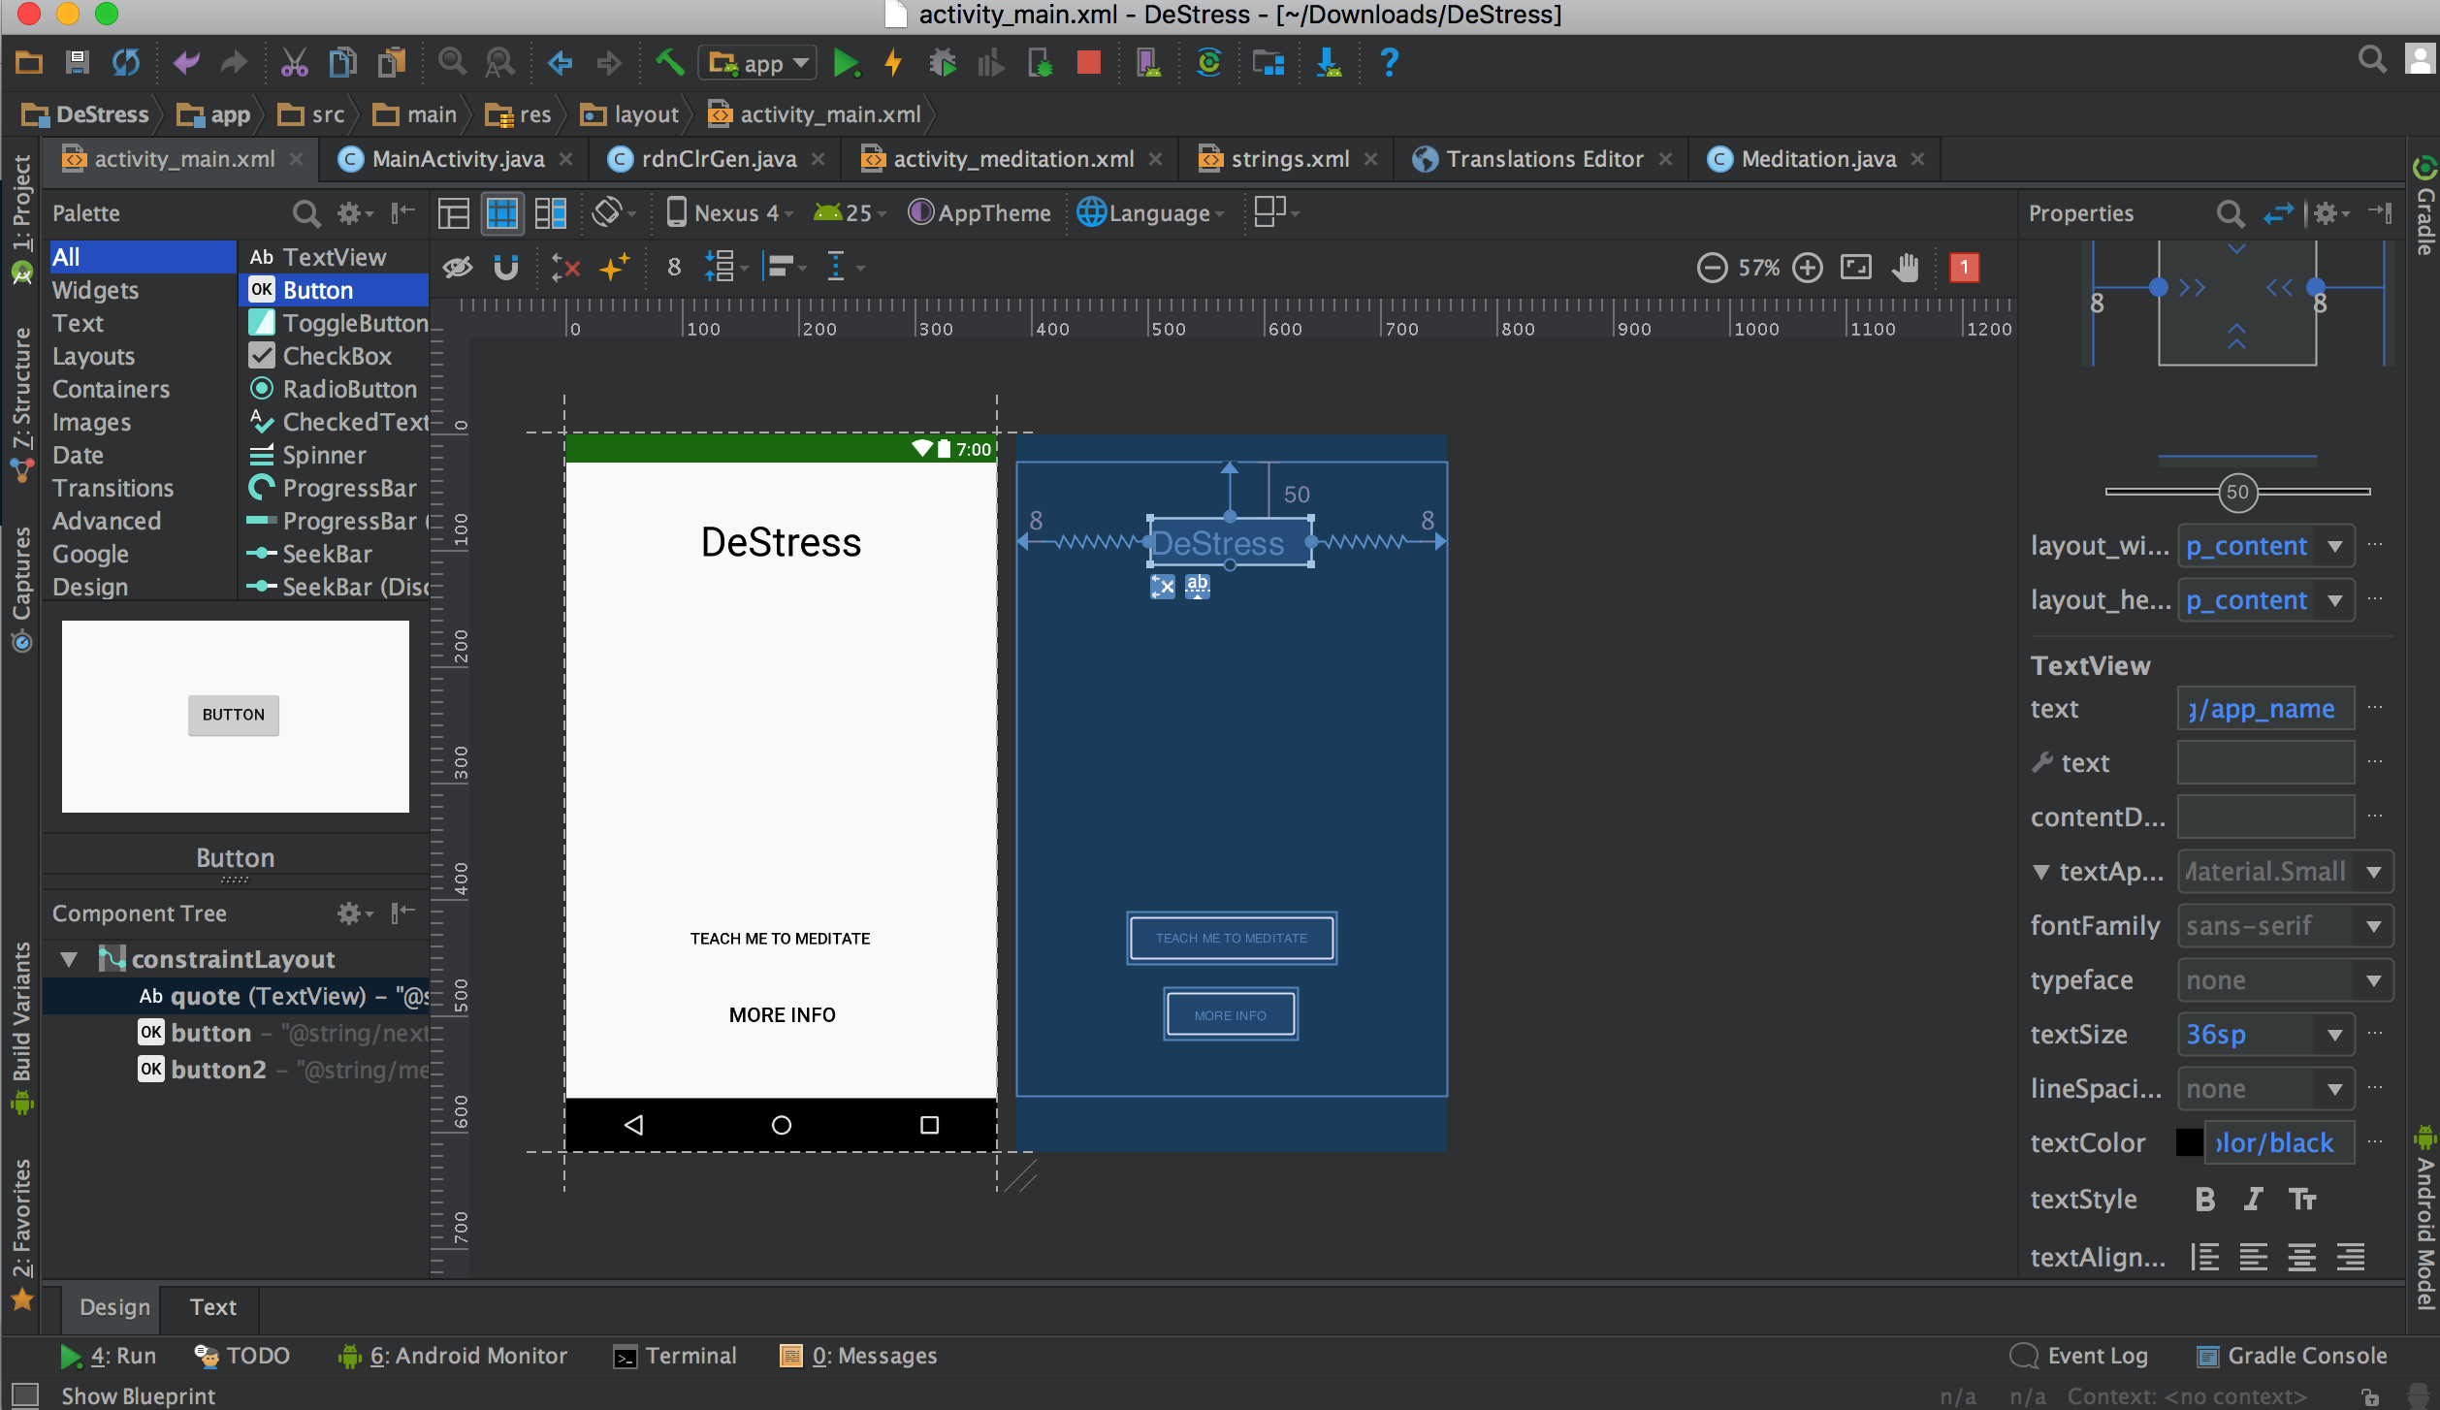Click the red Stop icon in toolbar
The height and width of the screenshot is (1410, 2440).
[x=1089, y=64]
